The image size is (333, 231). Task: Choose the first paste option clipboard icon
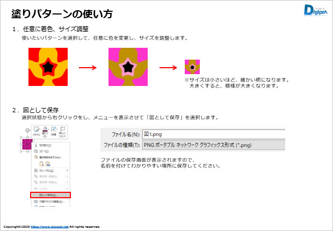[41, 163]
